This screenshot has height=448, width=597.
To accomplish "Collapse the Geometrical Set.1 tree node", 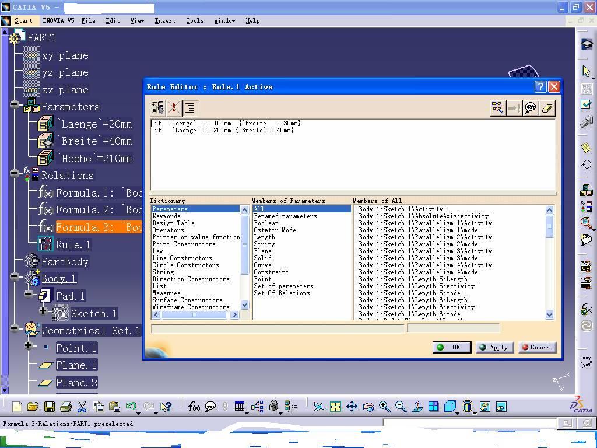I will click(15, 328).
